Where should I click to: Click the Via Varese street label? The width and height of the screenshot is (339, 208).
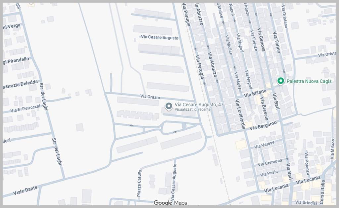[264, 145]
